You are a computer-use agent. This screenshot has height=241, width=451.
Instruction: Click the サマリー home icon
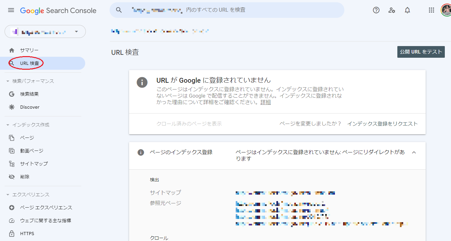click(x=11, y=50)
